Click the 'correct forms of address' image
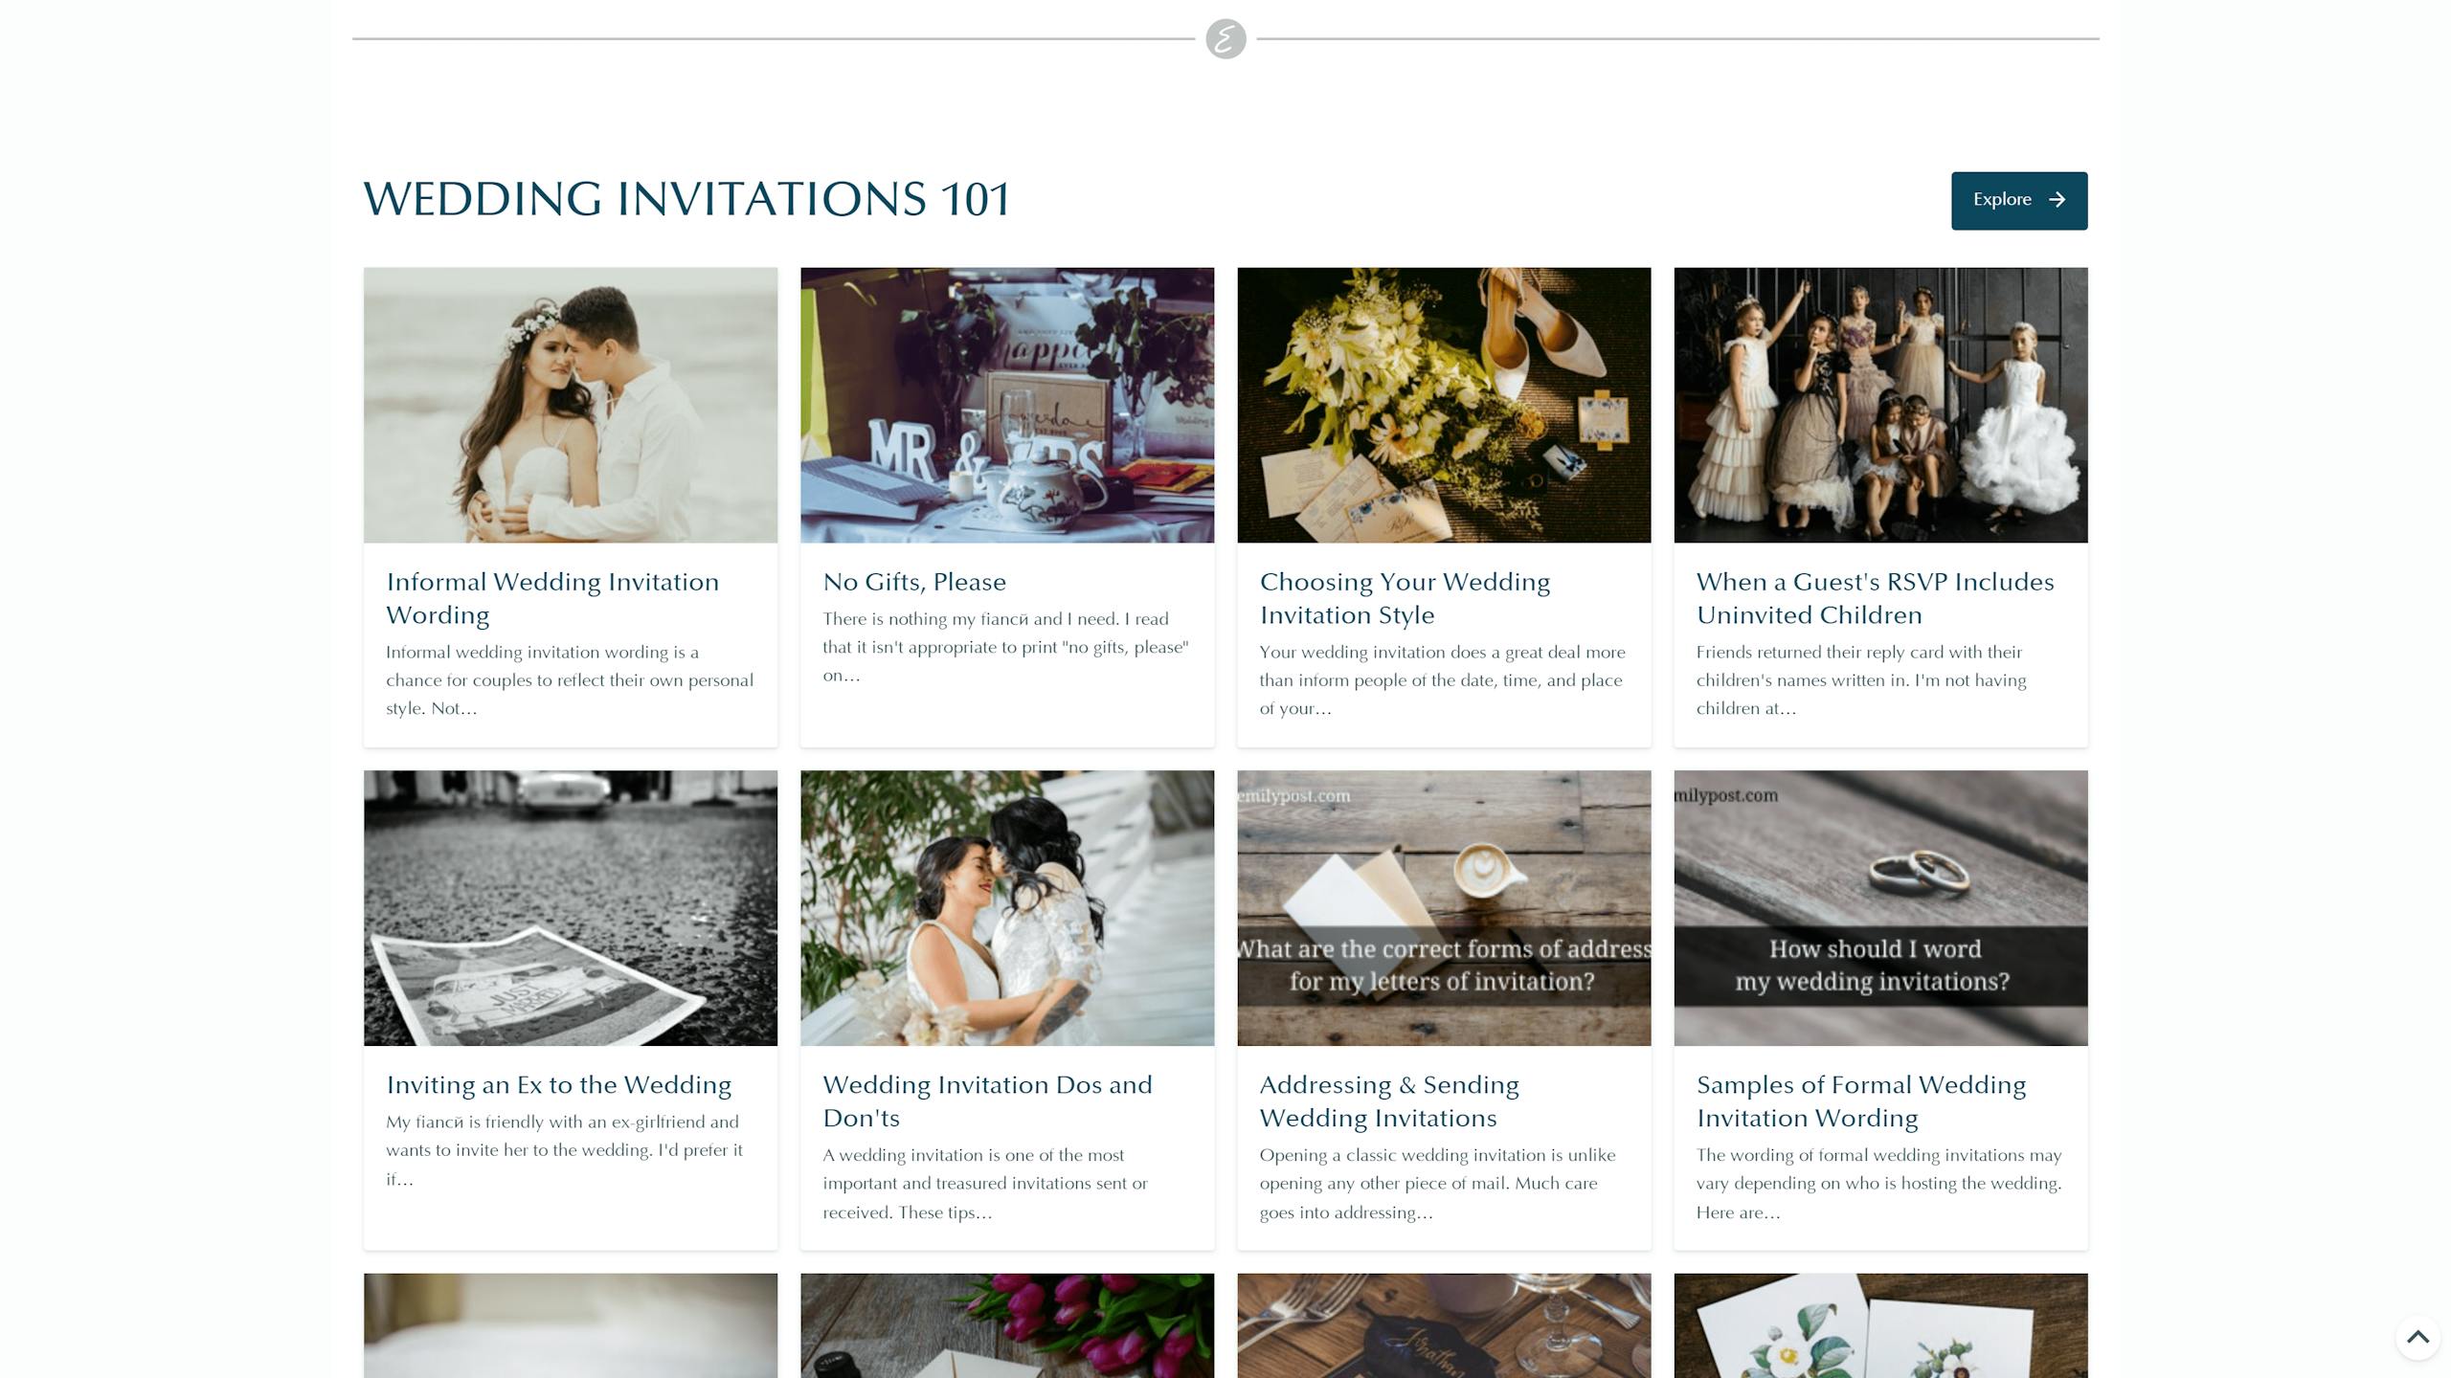This screenshot has width=2451, height=1378. [x=1444, y=908]
